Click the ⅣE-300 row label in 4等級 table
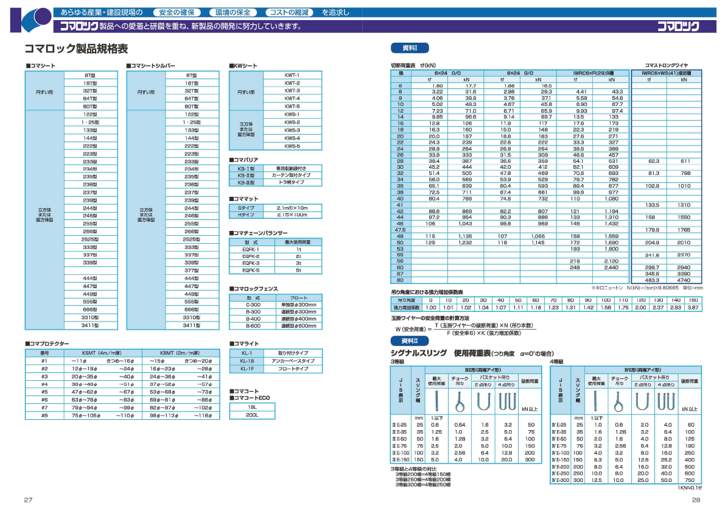Image resolution: width=725 pixels, height=513 pixels. click(559, 481)
